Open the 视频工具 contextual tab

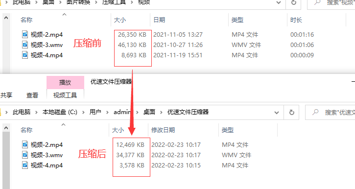(x=65, y=95)
